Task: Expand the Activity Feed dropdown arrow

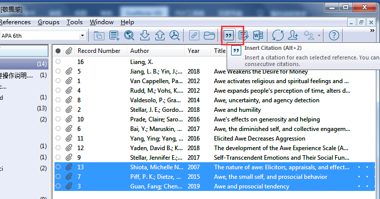Action: click(x=319, y=36)
